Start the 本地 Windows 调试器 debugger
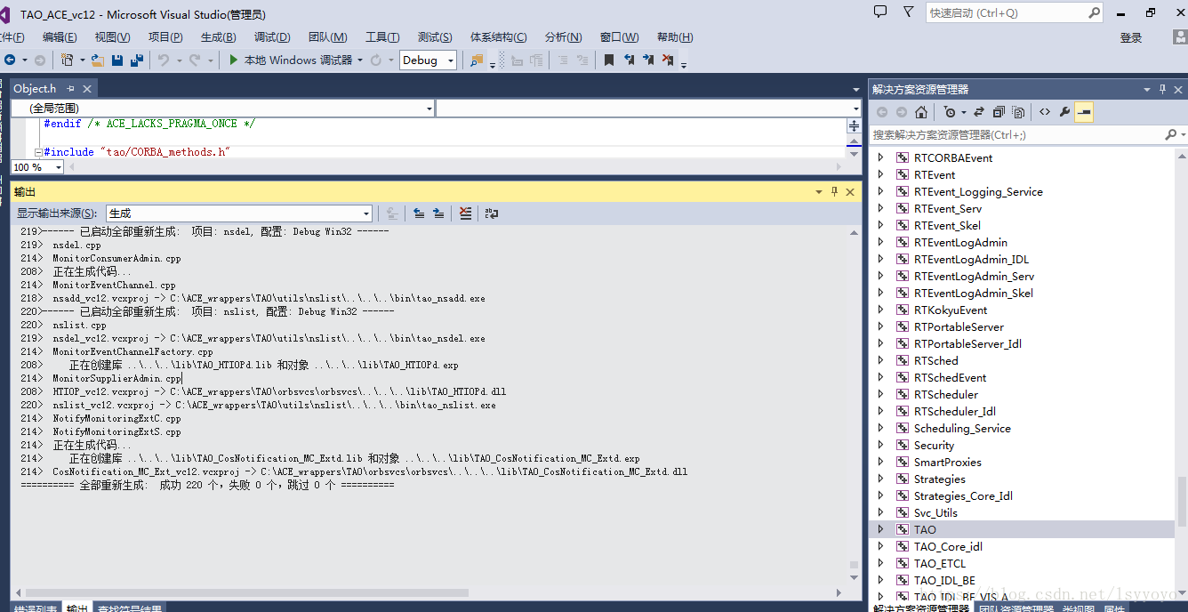The width and height of the screenshot is (1188, 612). (x=291, y=60)
